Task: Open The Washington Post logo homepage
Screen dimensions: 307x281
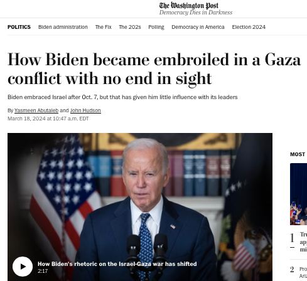Action: pos(189,6)
